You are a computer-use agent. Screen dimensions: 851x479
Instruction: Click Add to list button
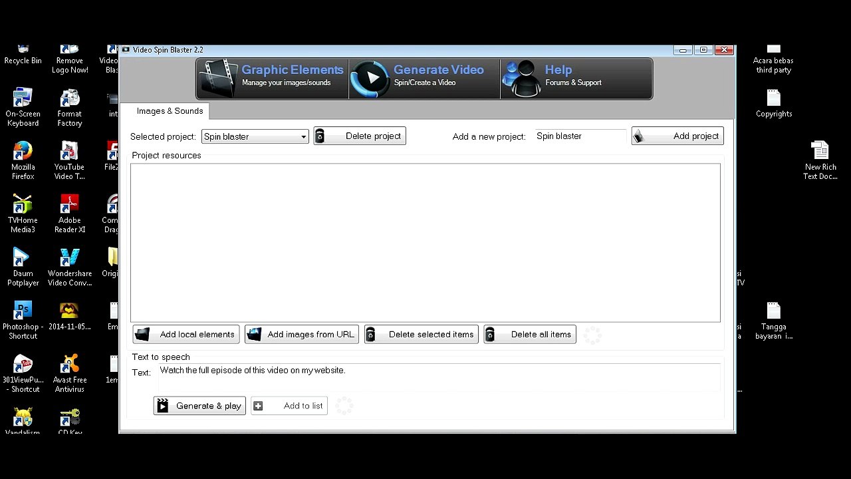click(289, 406)
